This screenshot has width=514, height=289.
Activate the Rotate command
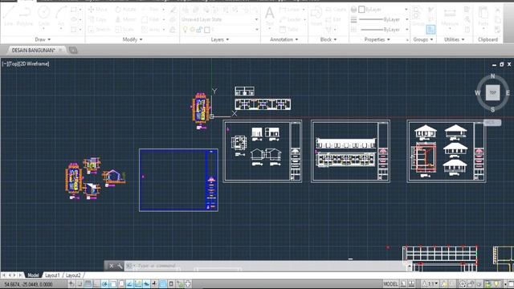click(125, 10)
